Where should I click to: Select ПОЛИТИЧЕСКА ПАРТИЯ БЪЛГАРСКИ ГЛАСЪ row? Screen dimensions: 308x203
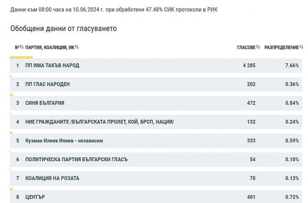pyautogui.click(x=156, y=159)
